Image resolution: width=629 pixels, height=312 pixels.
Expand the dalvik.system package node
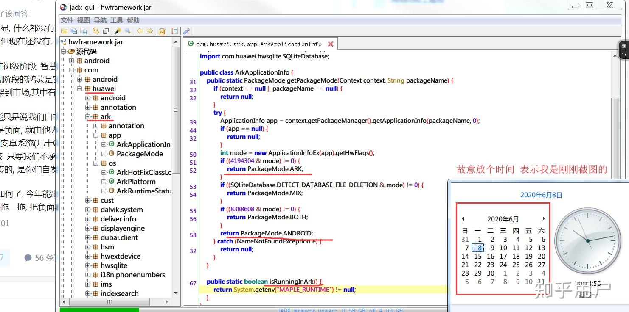point(87,210)
